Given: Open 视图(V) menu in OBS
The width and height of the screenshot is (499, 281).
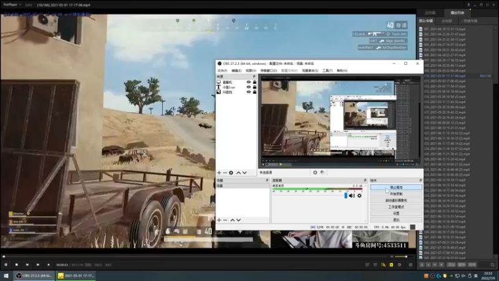Looking at the screenshot, I should (251, 71).
